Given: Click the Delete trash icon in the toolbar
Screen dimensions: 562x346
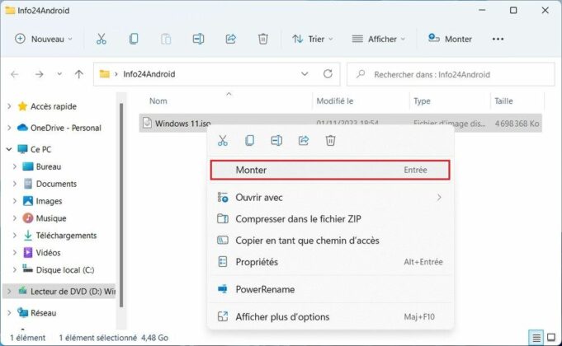Looking at the screenshot, I should click(x=262, y=39).
